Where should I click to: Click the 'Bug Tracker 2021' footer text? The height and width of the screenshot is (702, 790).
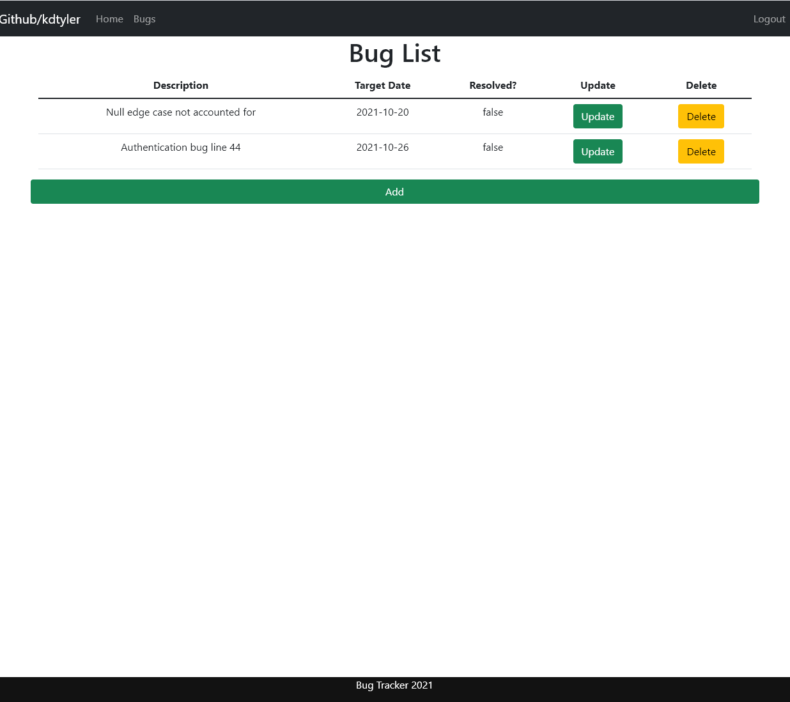[x=394, y=685]
